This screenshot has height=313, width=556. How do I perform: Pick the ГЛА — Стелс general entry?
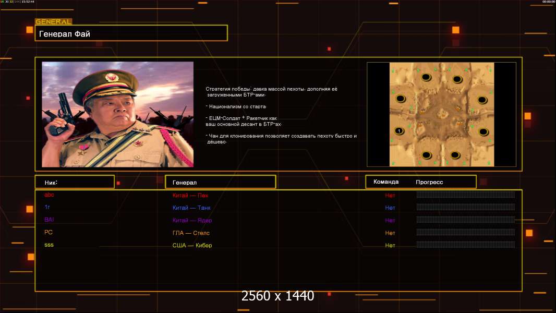(x=191, y=233)
